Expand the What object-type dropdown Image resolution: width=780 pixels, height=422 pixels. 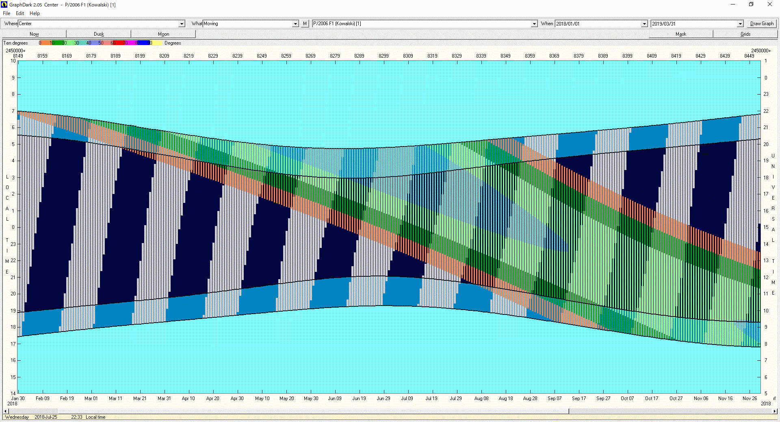[295, 24]
